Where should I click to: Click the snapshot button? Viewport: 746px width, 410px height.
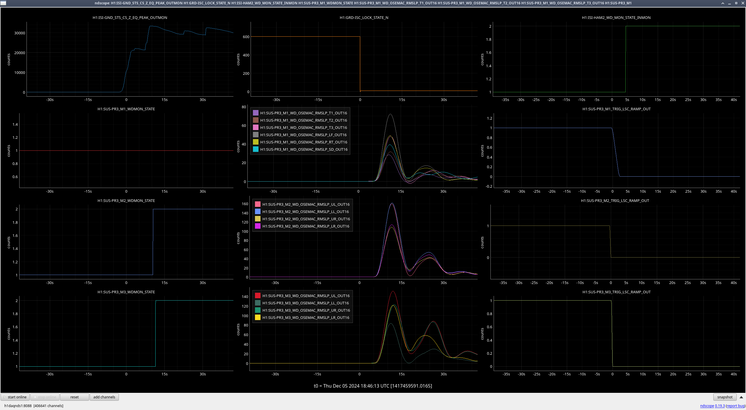[x=725, y=397]
